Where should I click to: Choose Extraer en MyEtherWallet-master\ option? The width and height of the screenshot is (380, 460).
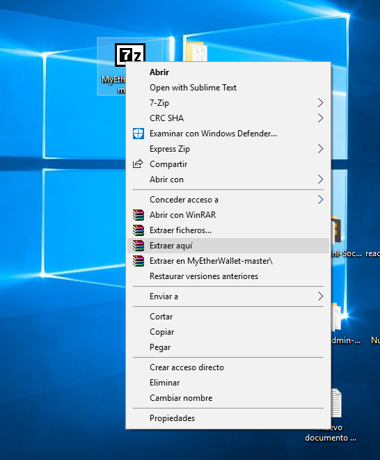[228, 261]
